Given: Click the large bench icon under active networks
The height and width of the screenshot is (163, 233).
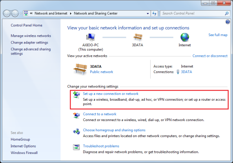Looking at the screenshot, I should coord(80,69).
